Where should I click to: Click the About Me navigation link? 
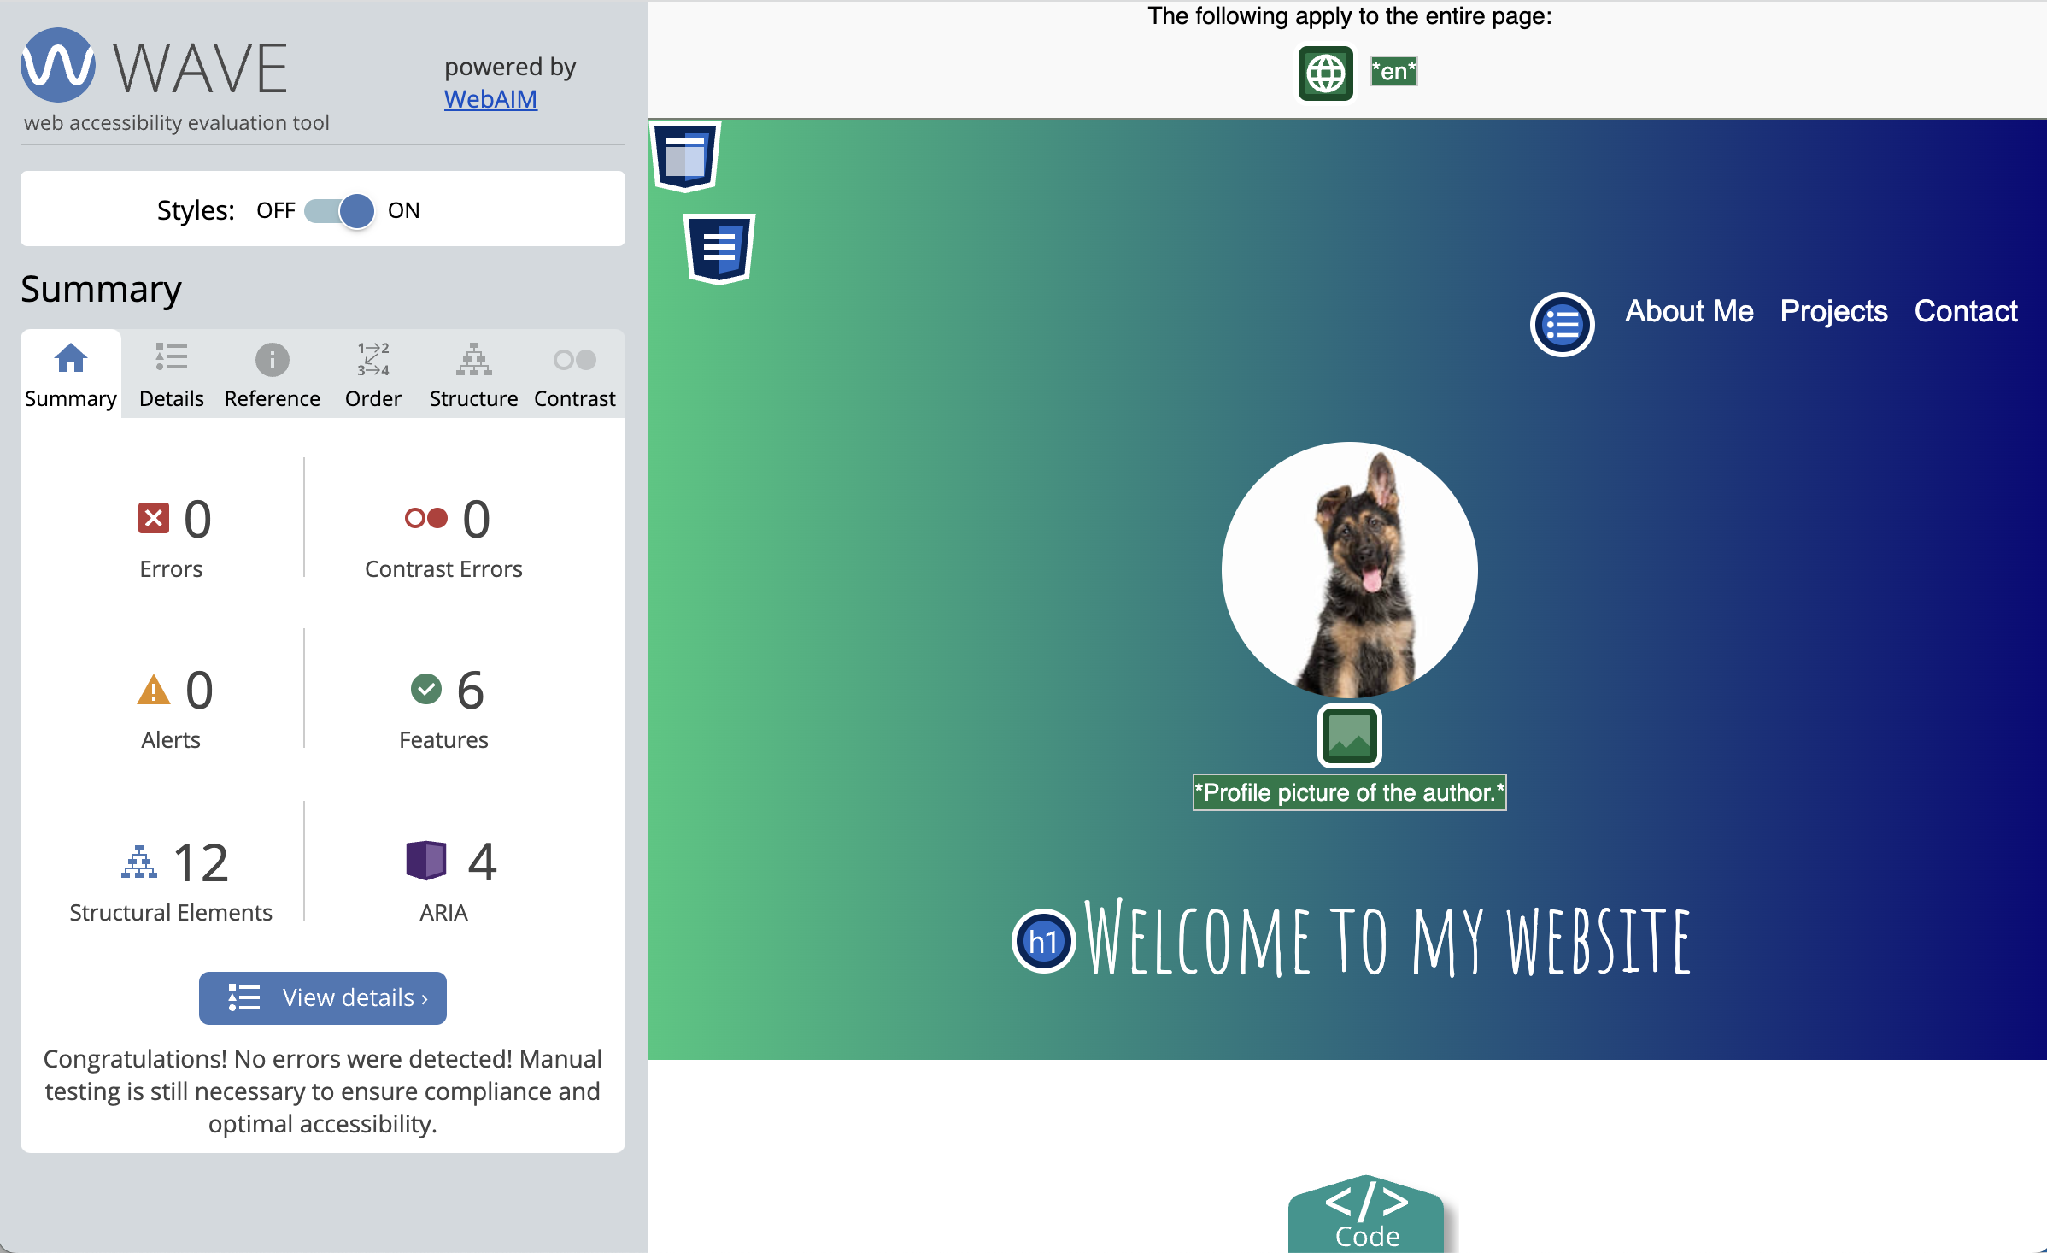pyautogui.click(x=1688, y=311)
